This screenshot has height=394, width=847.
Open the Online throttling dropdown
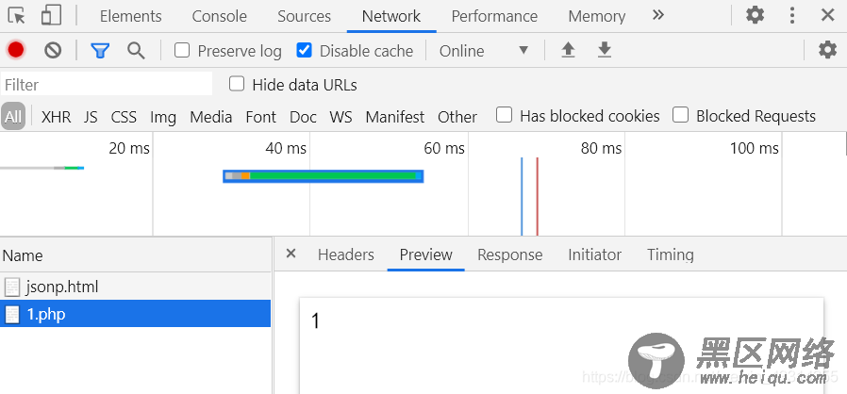(x=484, y=51)
